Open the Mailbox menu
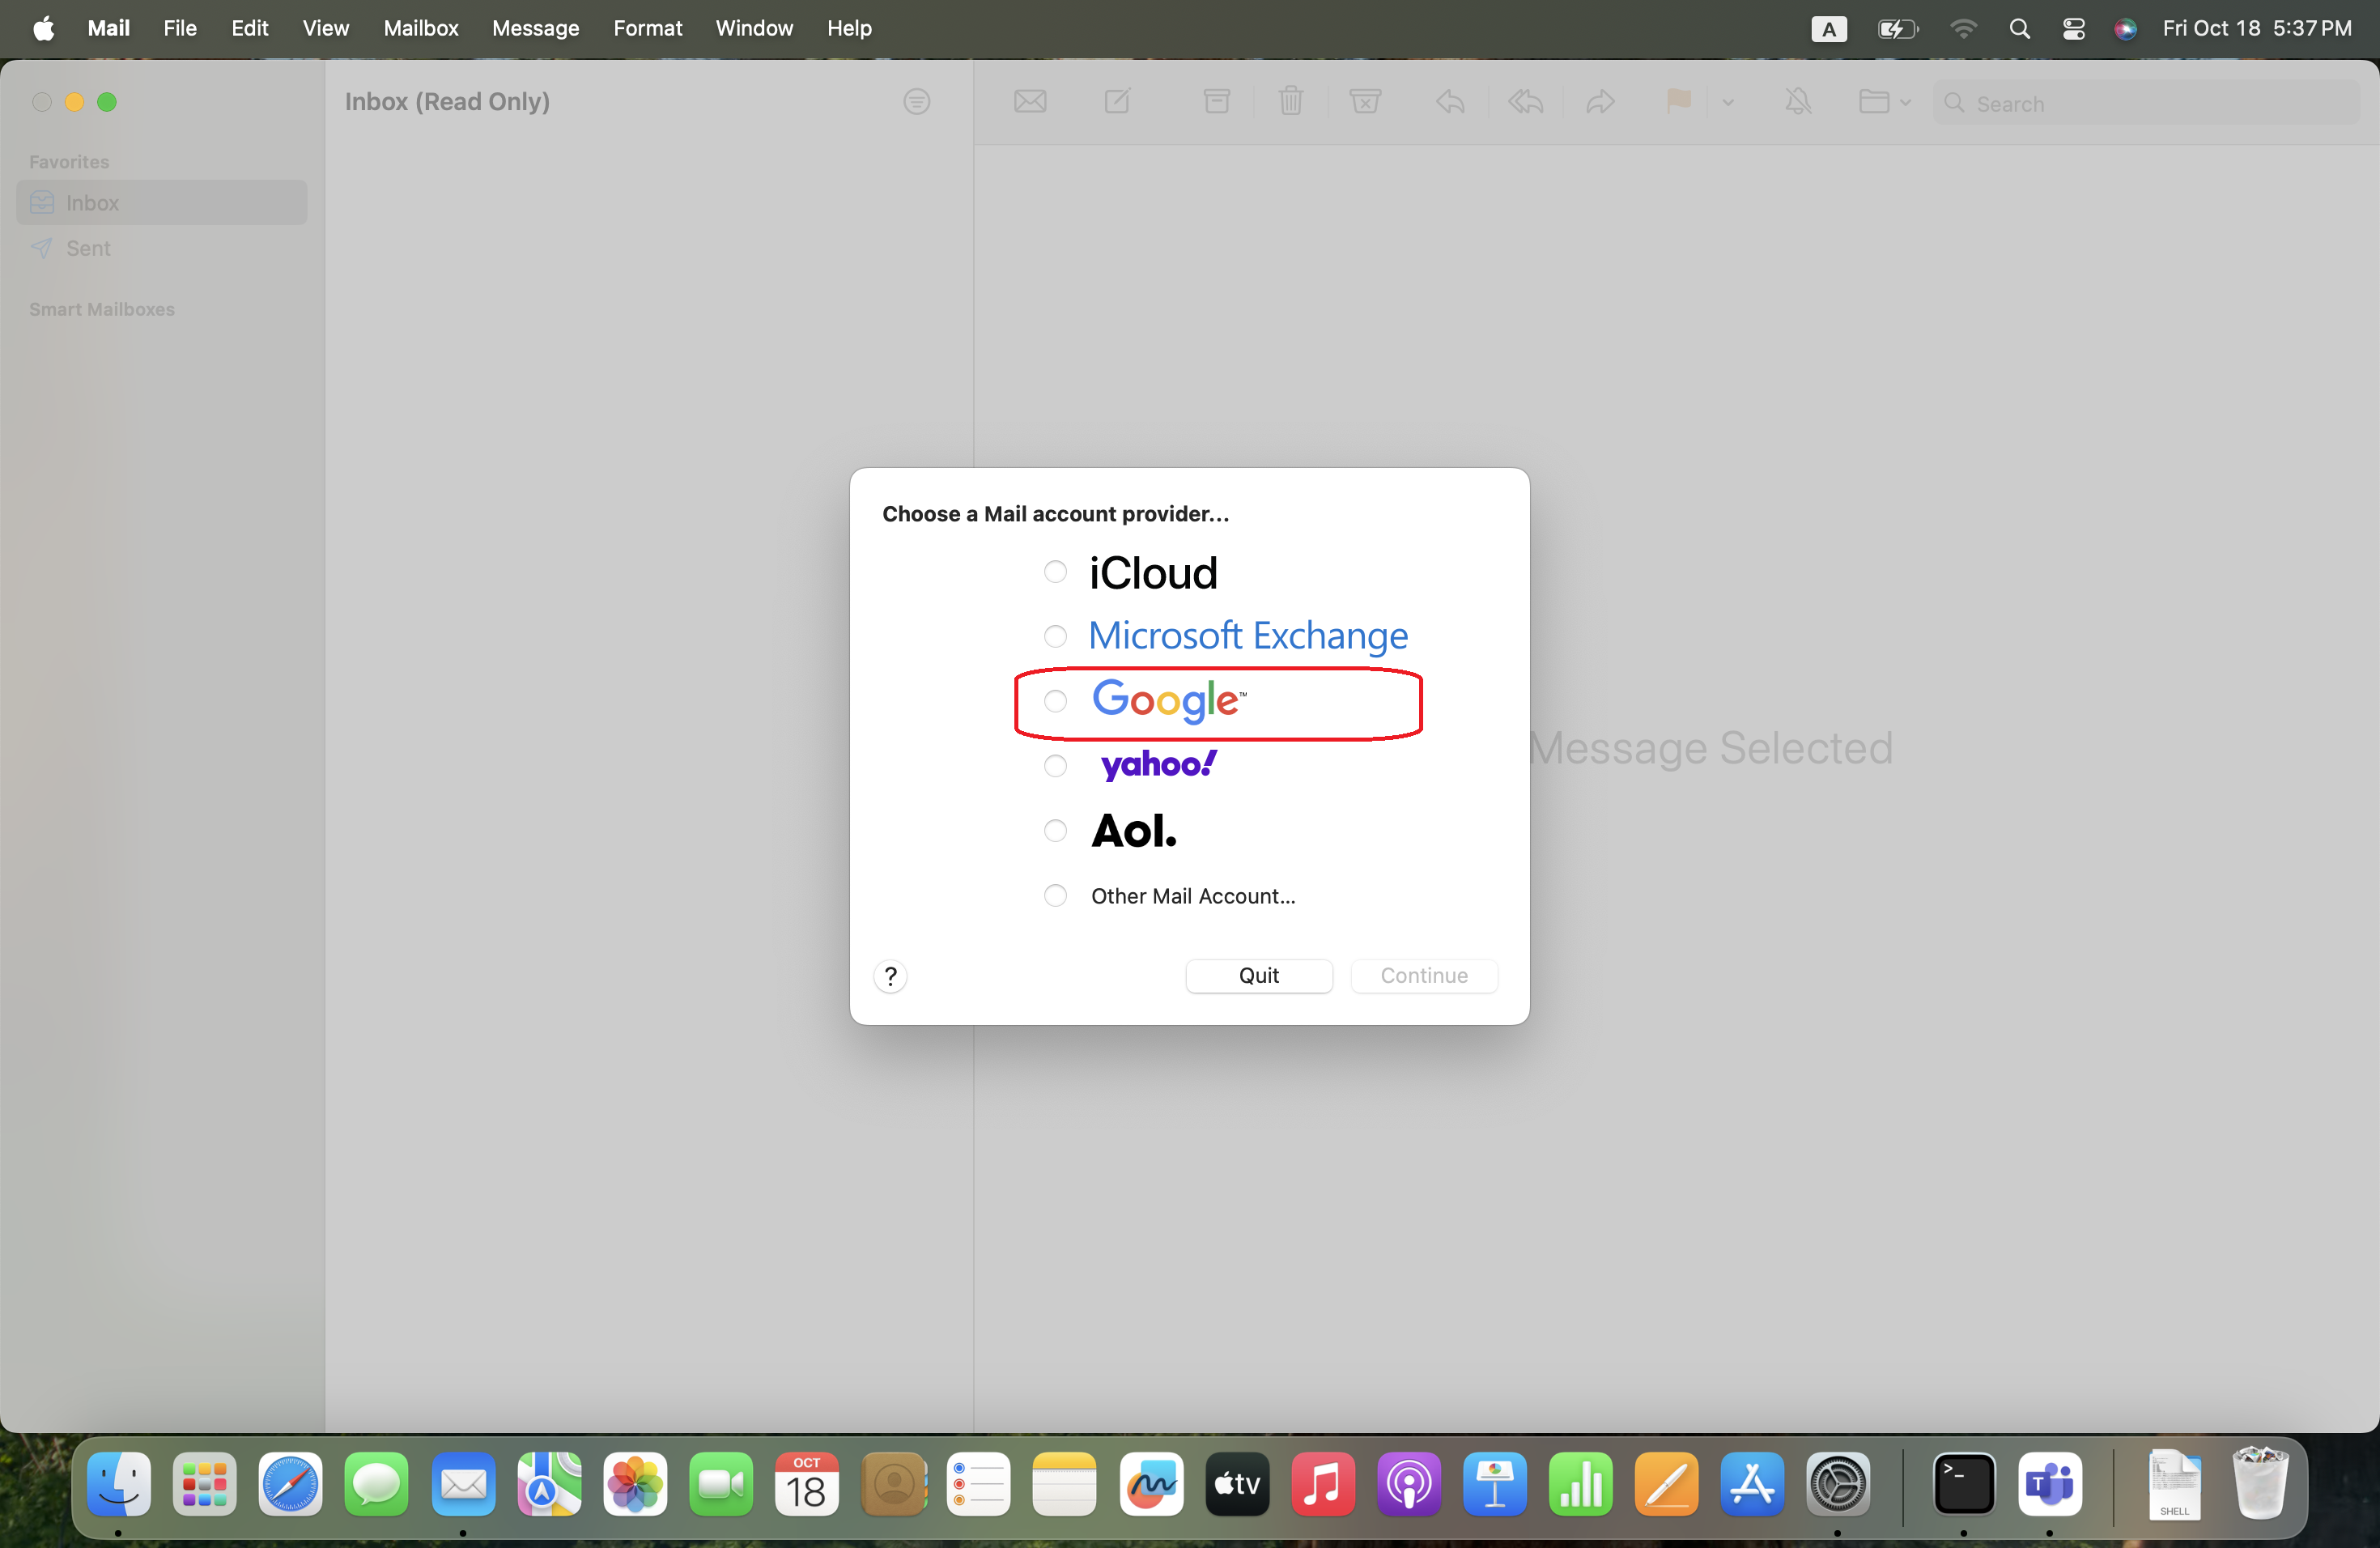2380x1548 pixels. point(421,28)
